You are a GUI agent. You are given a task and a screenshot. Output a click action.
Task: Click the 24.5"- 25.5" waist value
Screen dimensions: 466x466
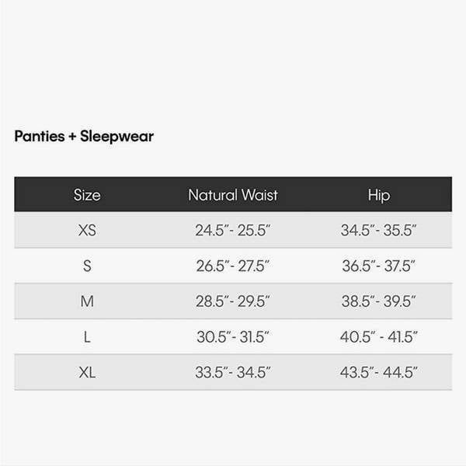pos(233,231)
